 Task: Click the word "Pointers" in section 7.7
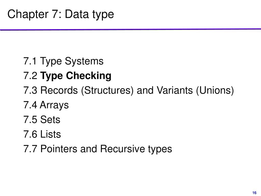tap(59, 149)
